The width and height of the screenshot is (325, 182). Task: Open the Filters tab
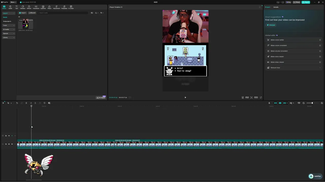pos(49,7)
